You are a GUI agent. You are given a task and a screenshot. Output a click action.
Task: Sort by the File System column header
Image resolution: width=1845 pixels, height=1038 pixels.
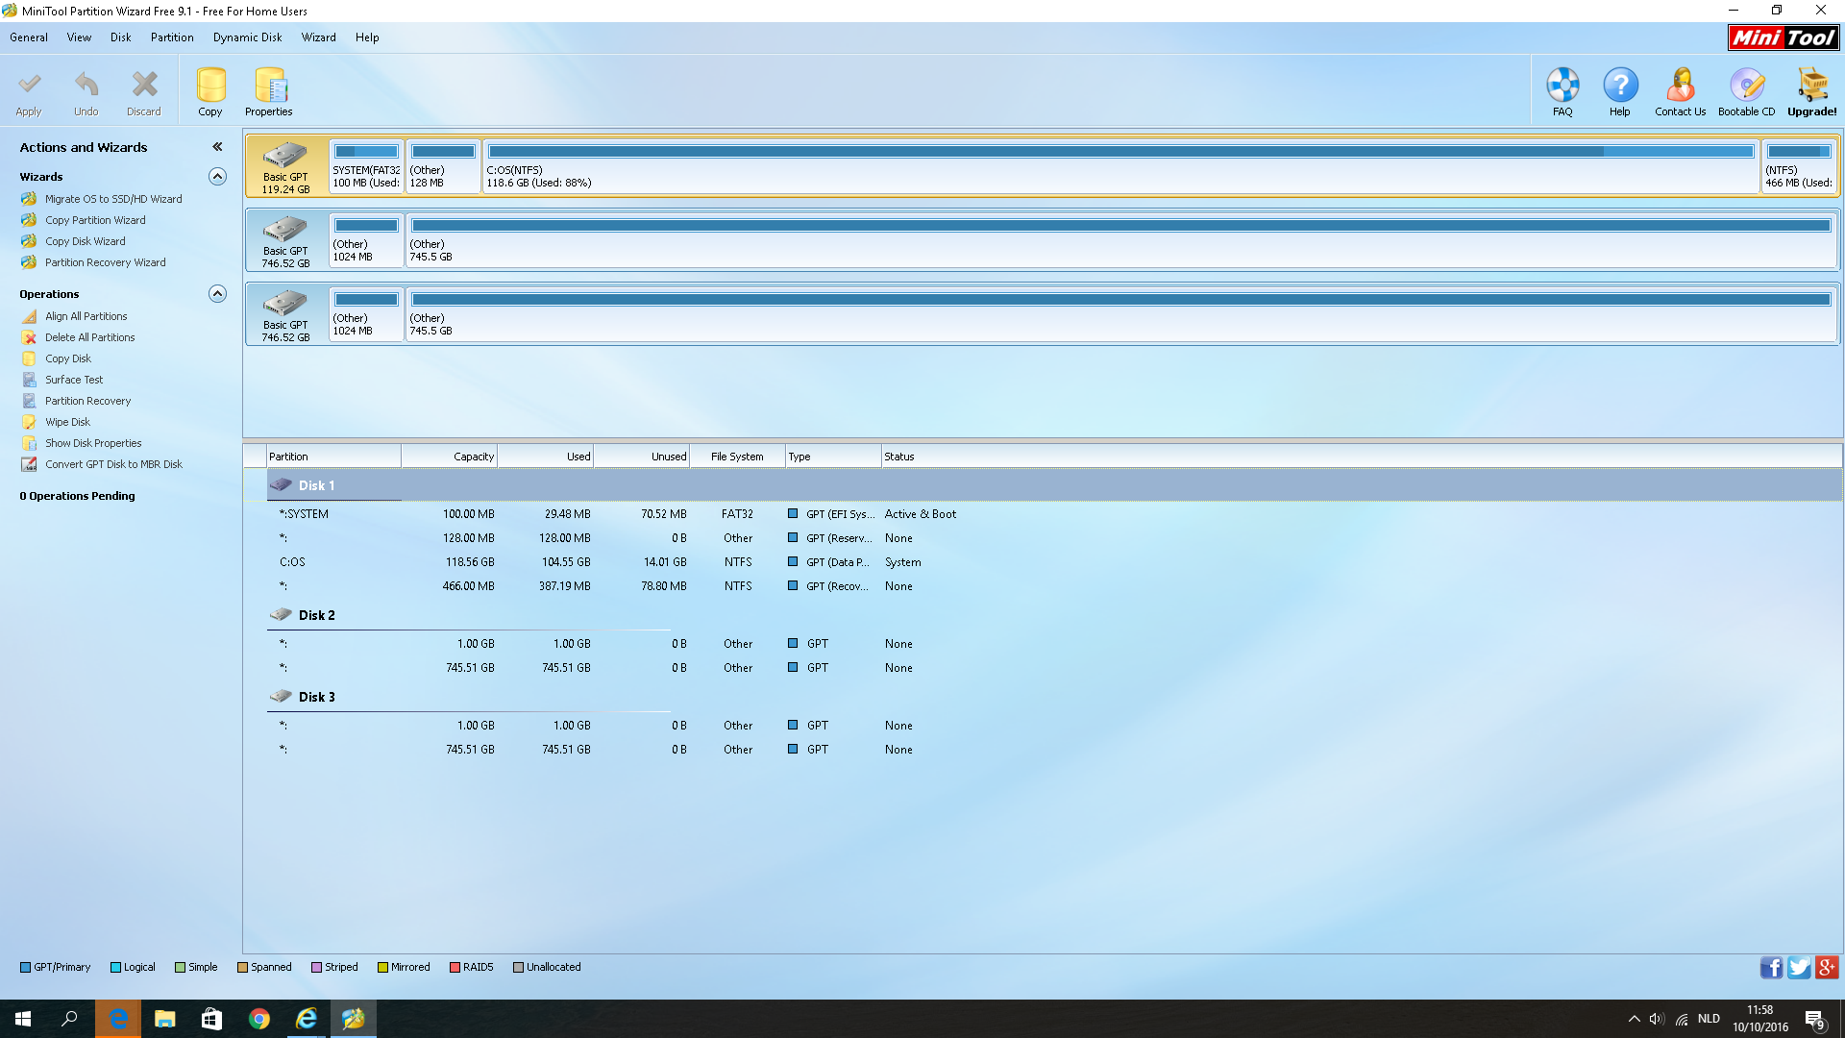click(737, 457)
